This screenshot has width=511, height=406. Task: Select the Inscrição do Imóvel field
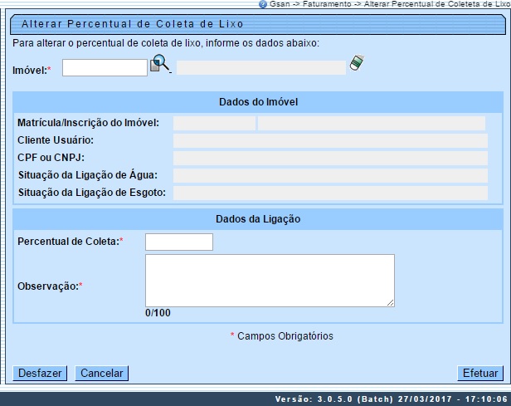(371, 124)
